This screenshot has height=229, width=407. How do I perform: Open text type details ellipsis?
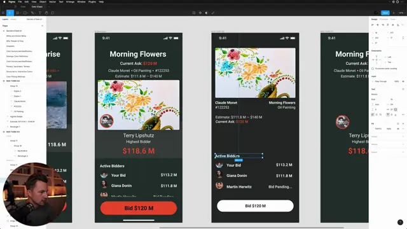click(403, 114)
